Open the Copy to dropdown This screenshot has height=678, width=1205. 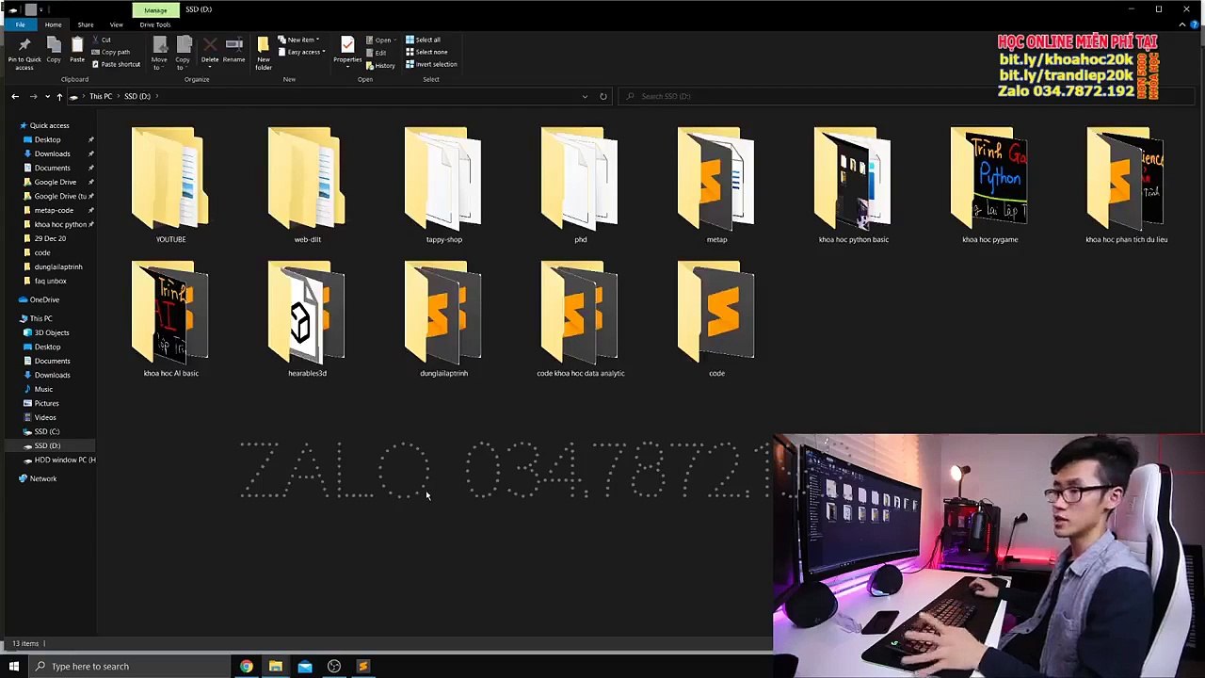click(183, 55)
